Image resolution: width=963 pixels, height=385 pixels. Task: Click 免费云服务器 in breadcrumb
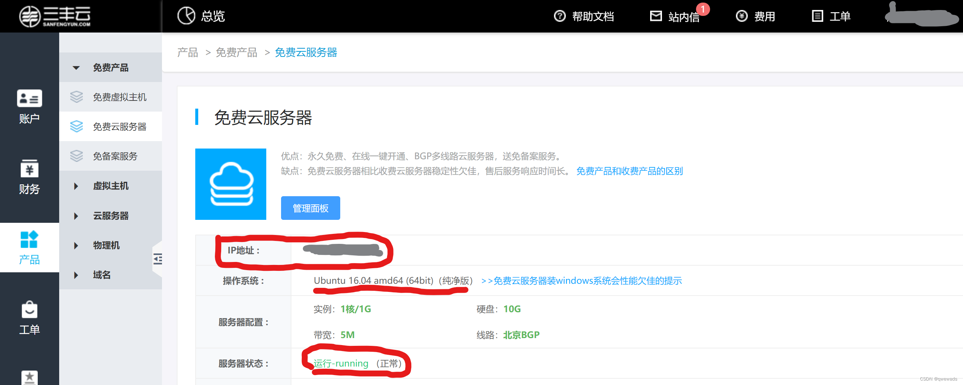click(306, 52)
